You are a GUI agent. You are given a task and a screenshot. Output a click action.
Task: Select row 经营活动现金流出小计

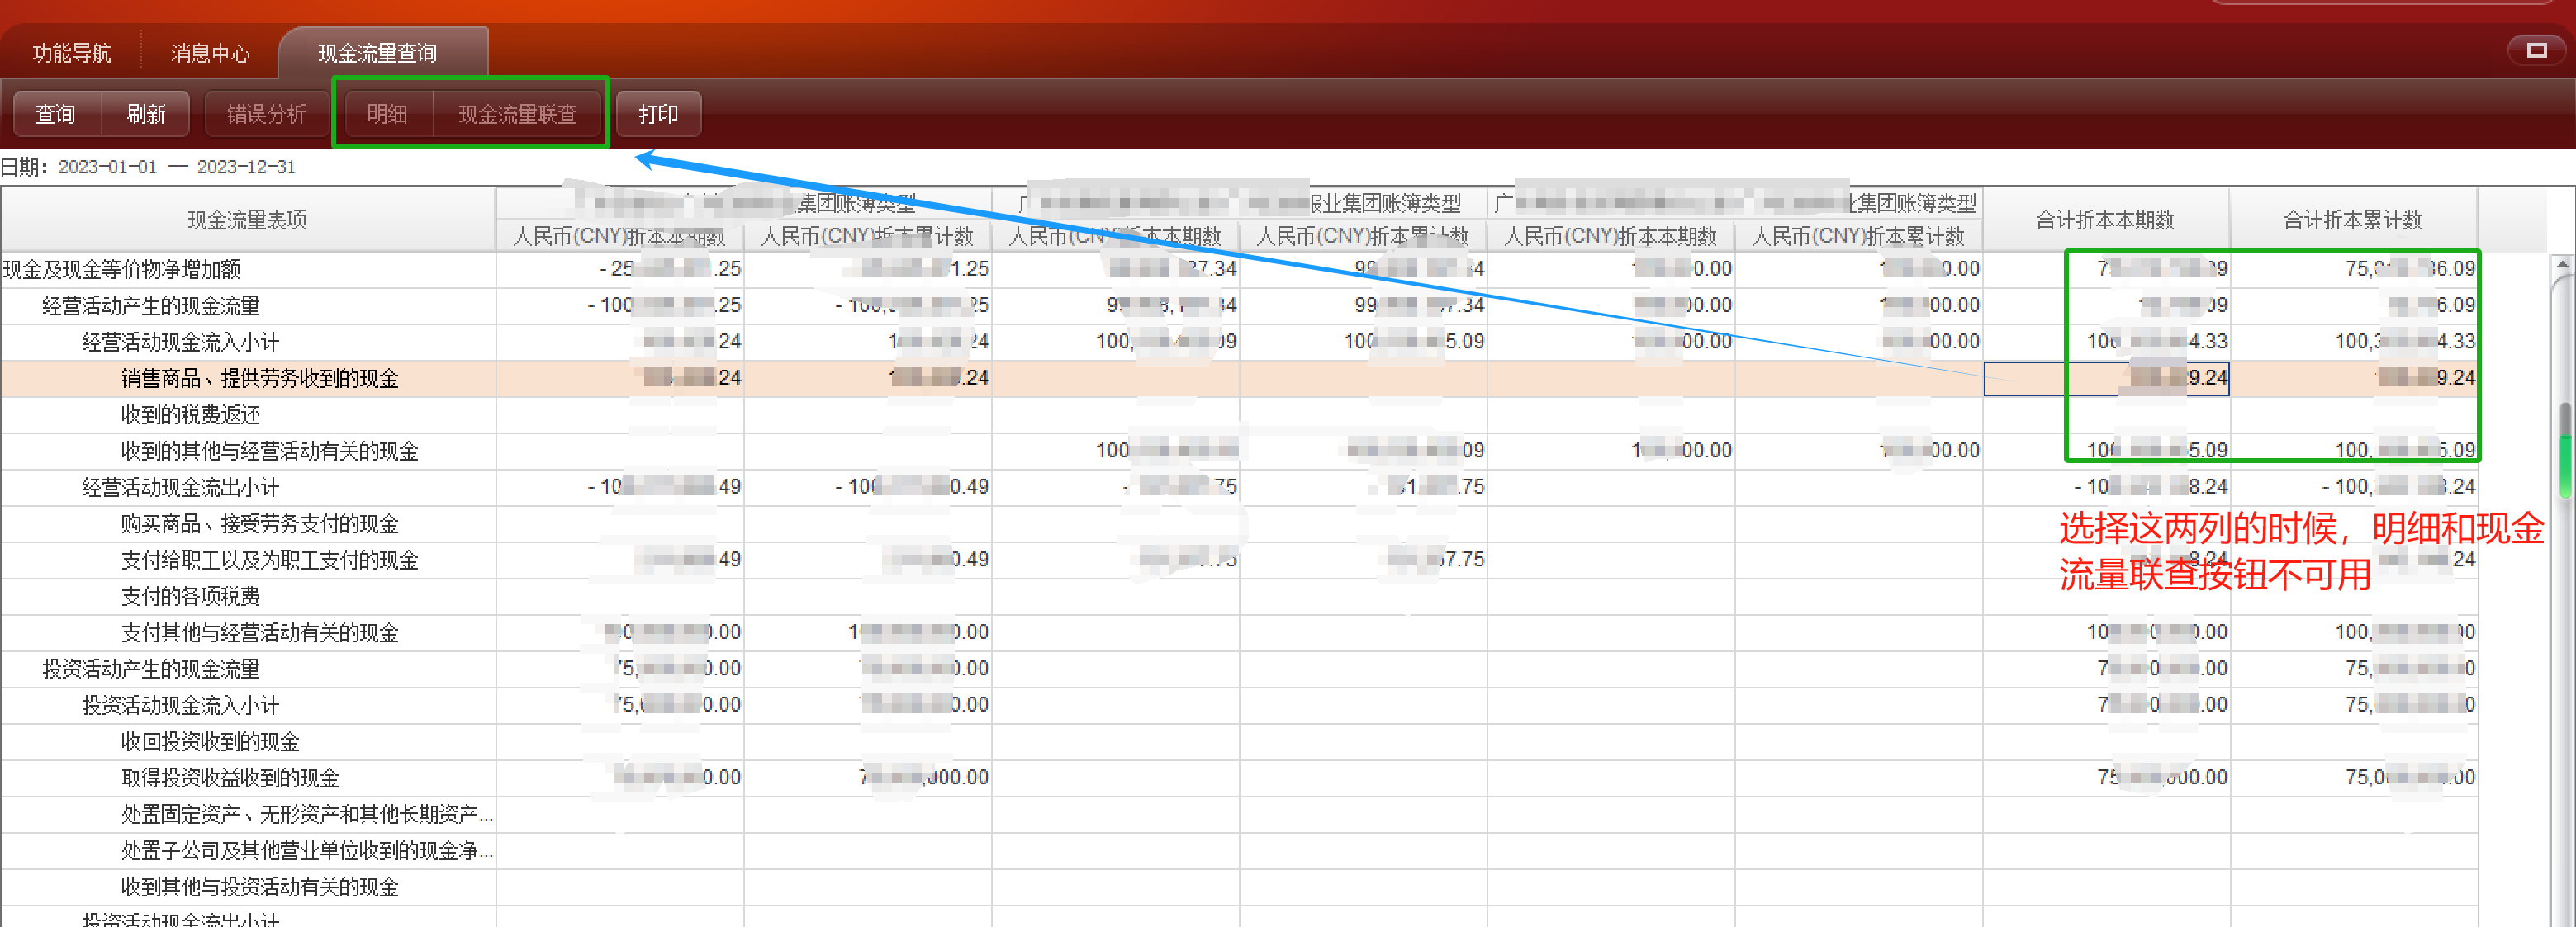coord(1239,487)
